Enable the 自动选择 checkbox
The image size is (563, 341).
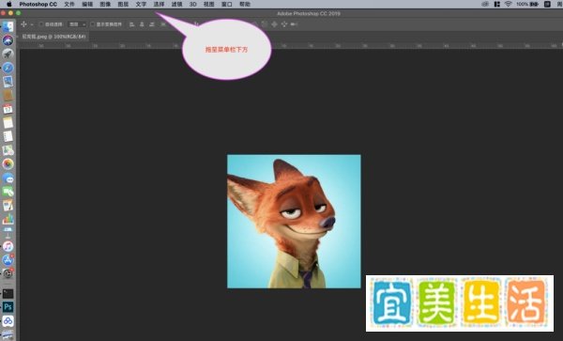[41, 24]
